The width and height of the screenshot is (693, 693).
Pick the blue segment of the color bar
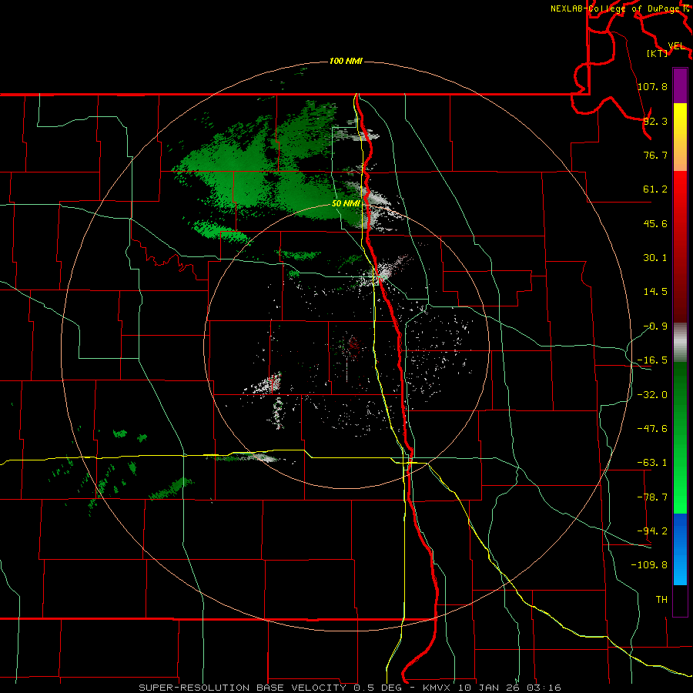(x=680, y=549)
